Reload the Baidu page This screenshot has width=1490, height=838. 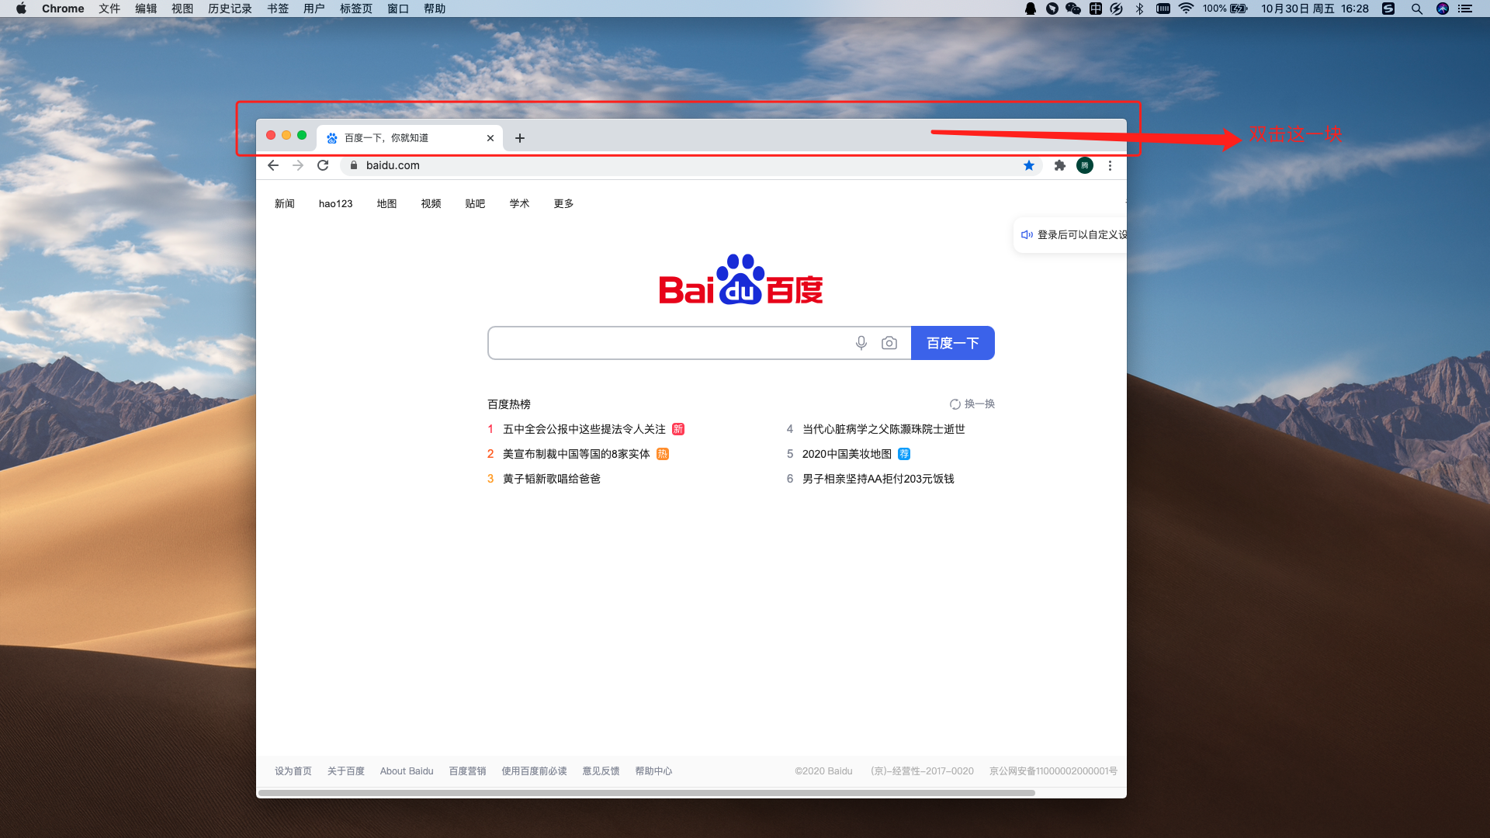coord(323,165)
